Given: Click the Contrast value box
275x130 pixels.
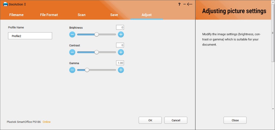Looking at the screenshot, I should coord(120,45).
